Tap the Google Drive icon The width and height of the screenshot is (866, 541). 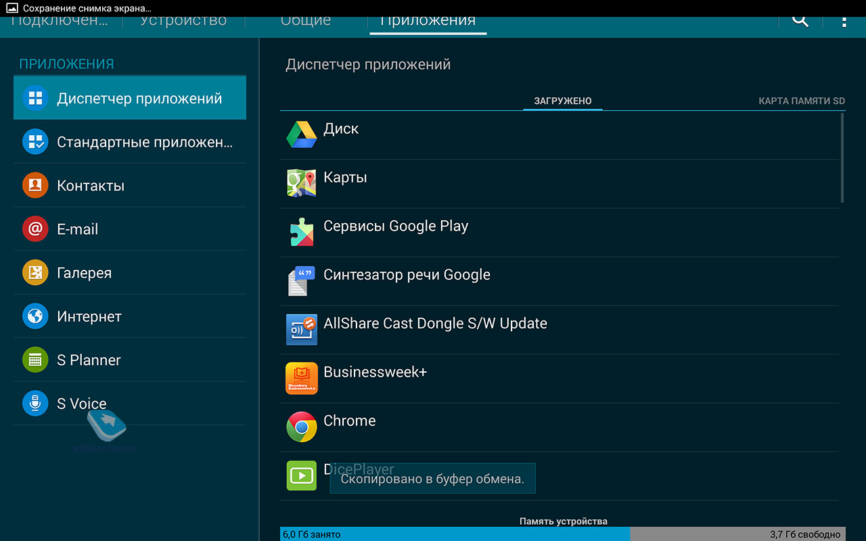point(301,135)
